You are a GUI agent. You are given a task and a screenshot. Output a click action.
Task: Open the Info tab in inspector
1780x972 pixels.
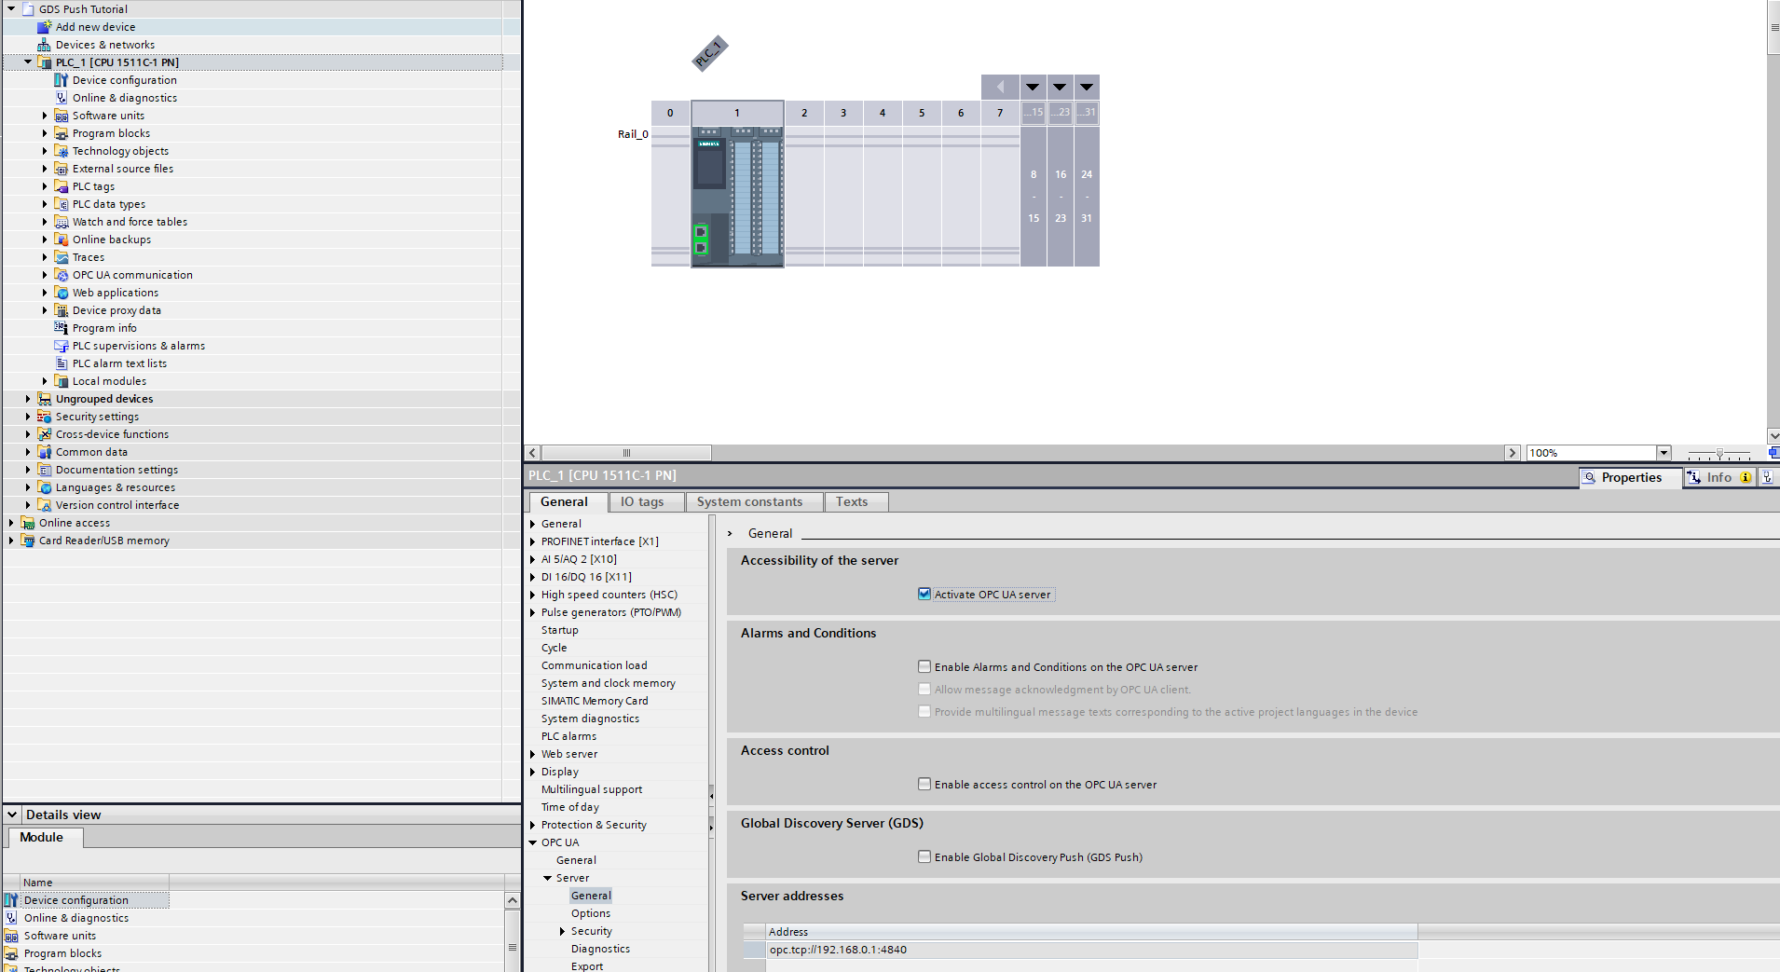click(1719, 477)
